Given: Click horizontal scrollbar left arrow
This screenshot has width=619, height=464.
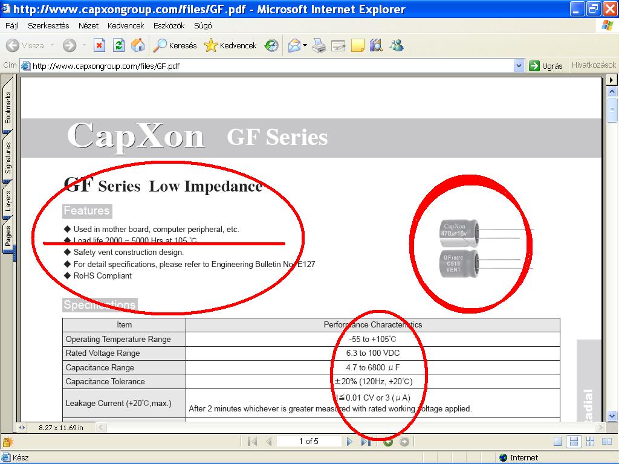Looking at the screenshot, I should [x=101, y=427].
